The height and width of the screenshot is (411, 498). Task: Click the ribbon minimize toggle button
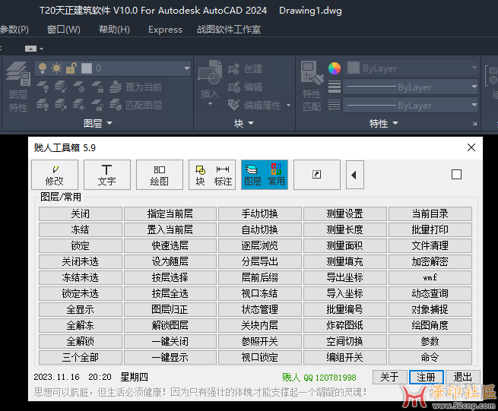tap(31, 49)
